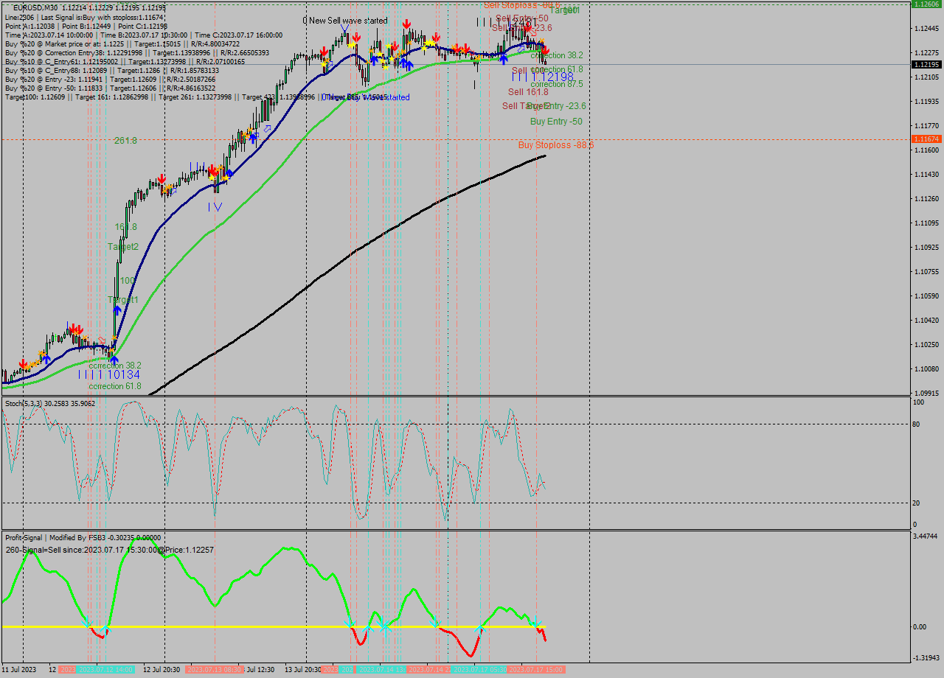Select the orange 1.11674 price marker on right axis

click(x=924, y=137)
